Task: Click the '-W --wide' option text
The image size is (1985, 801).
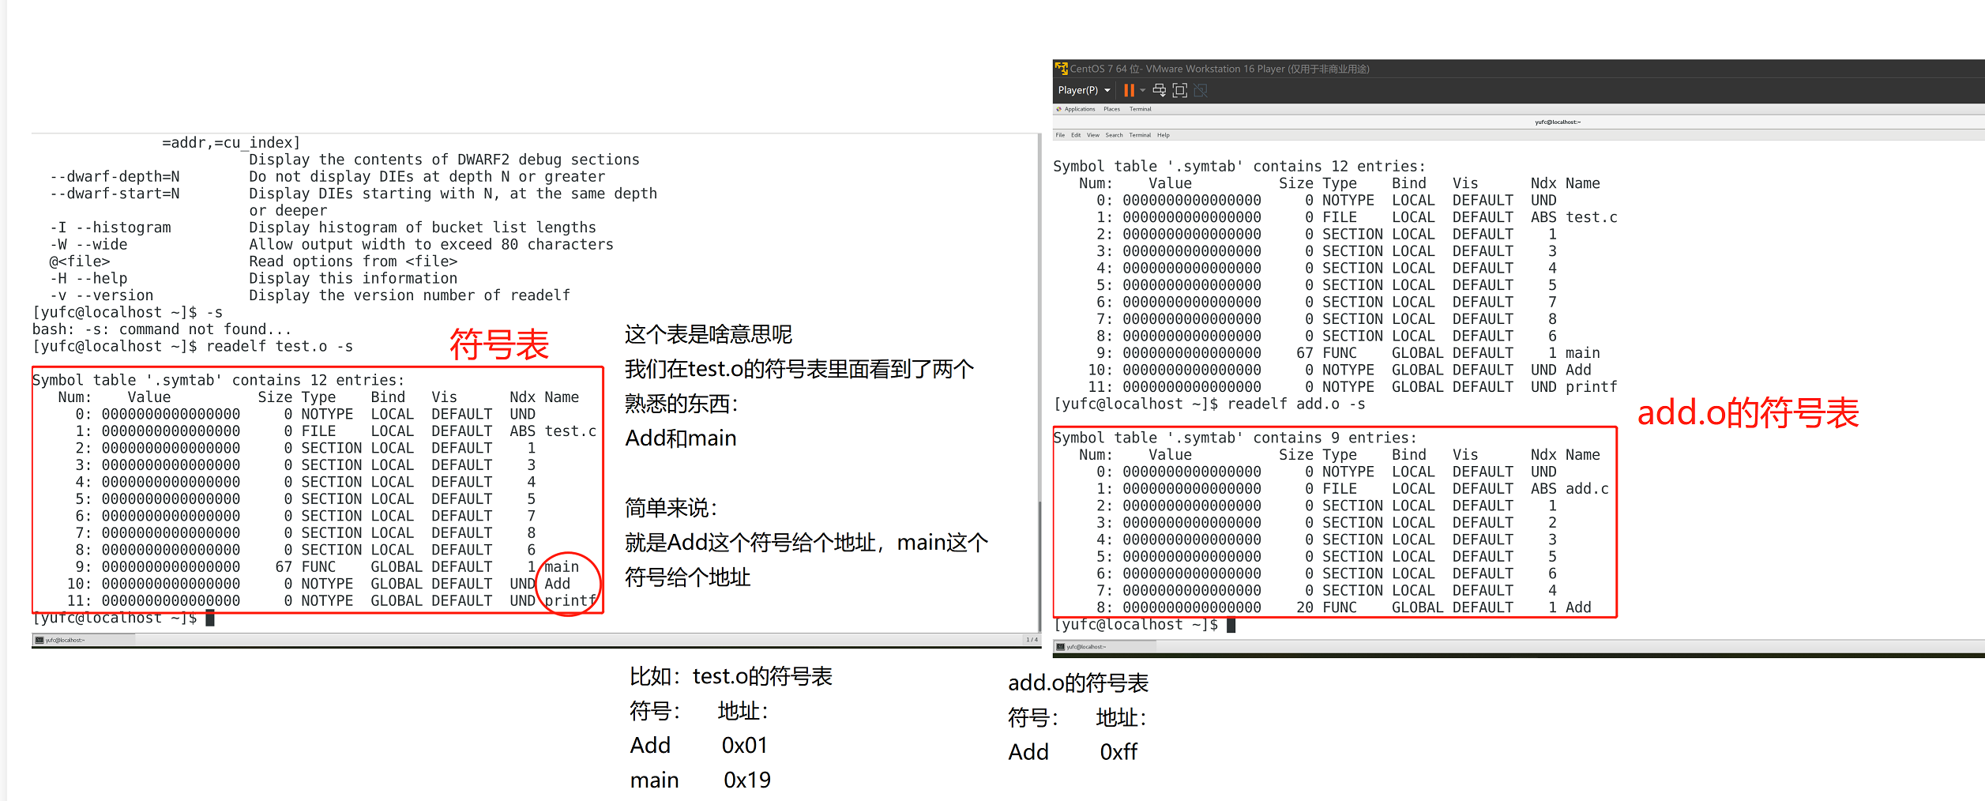Action: [x=88, y=245]
